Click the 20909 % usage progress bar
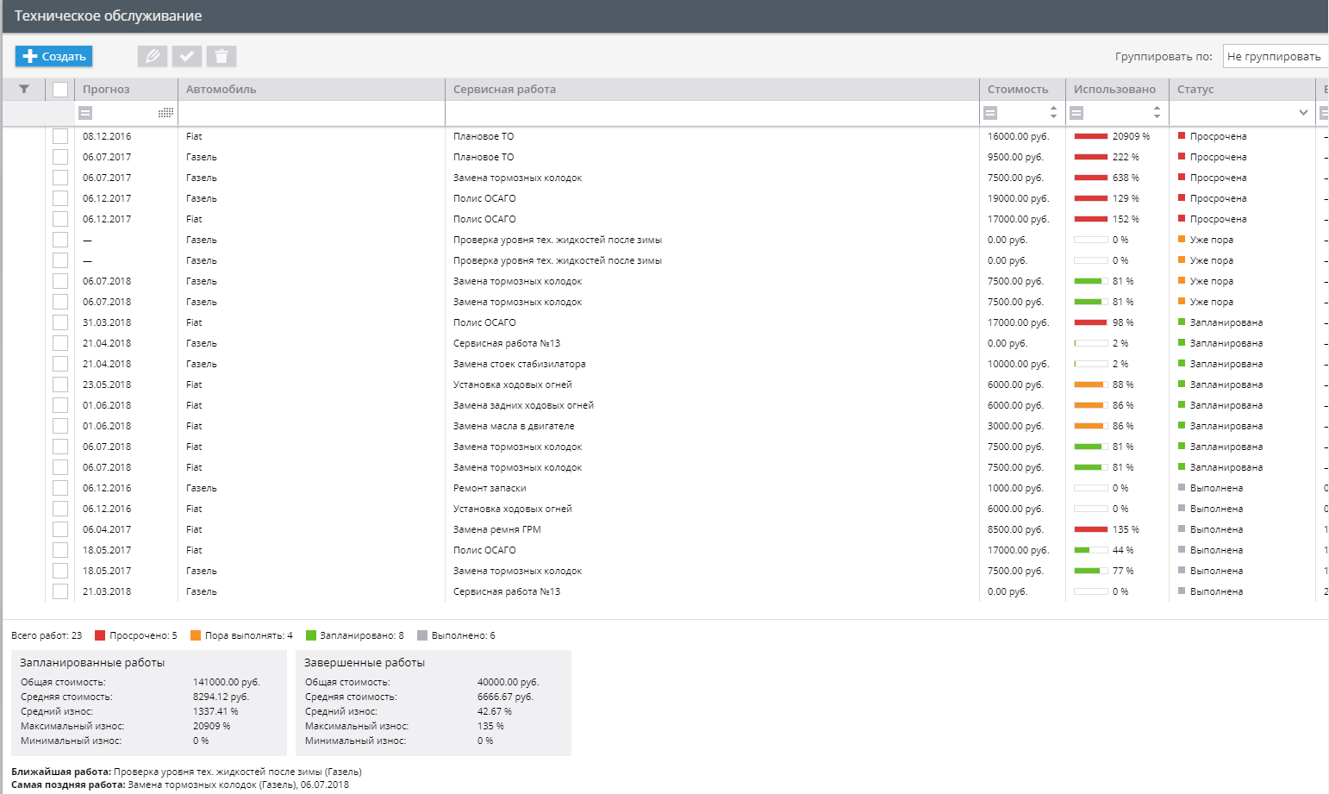 coord(1091,136)
